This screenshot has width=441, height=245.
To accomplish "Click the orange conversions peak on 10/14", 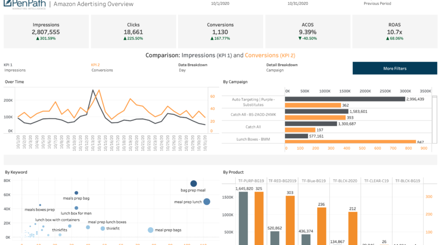I will click(99, 90).
